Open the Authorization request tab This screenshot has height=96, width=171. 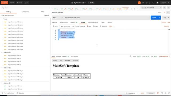pos(64,22)
